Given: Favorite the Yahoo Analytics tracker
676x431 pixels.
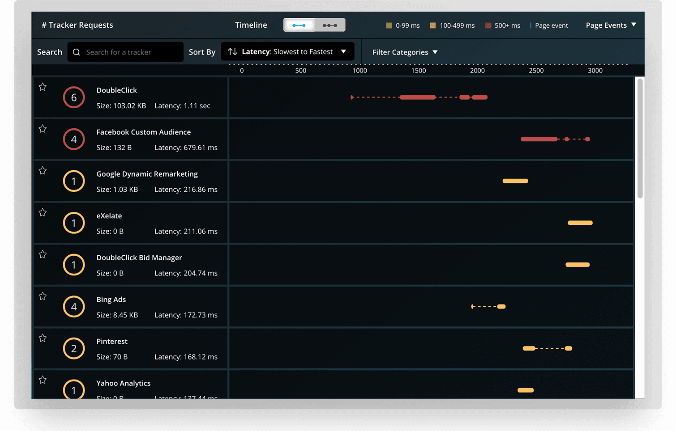Looking at the screenshot, I should (x=43, y=380).
